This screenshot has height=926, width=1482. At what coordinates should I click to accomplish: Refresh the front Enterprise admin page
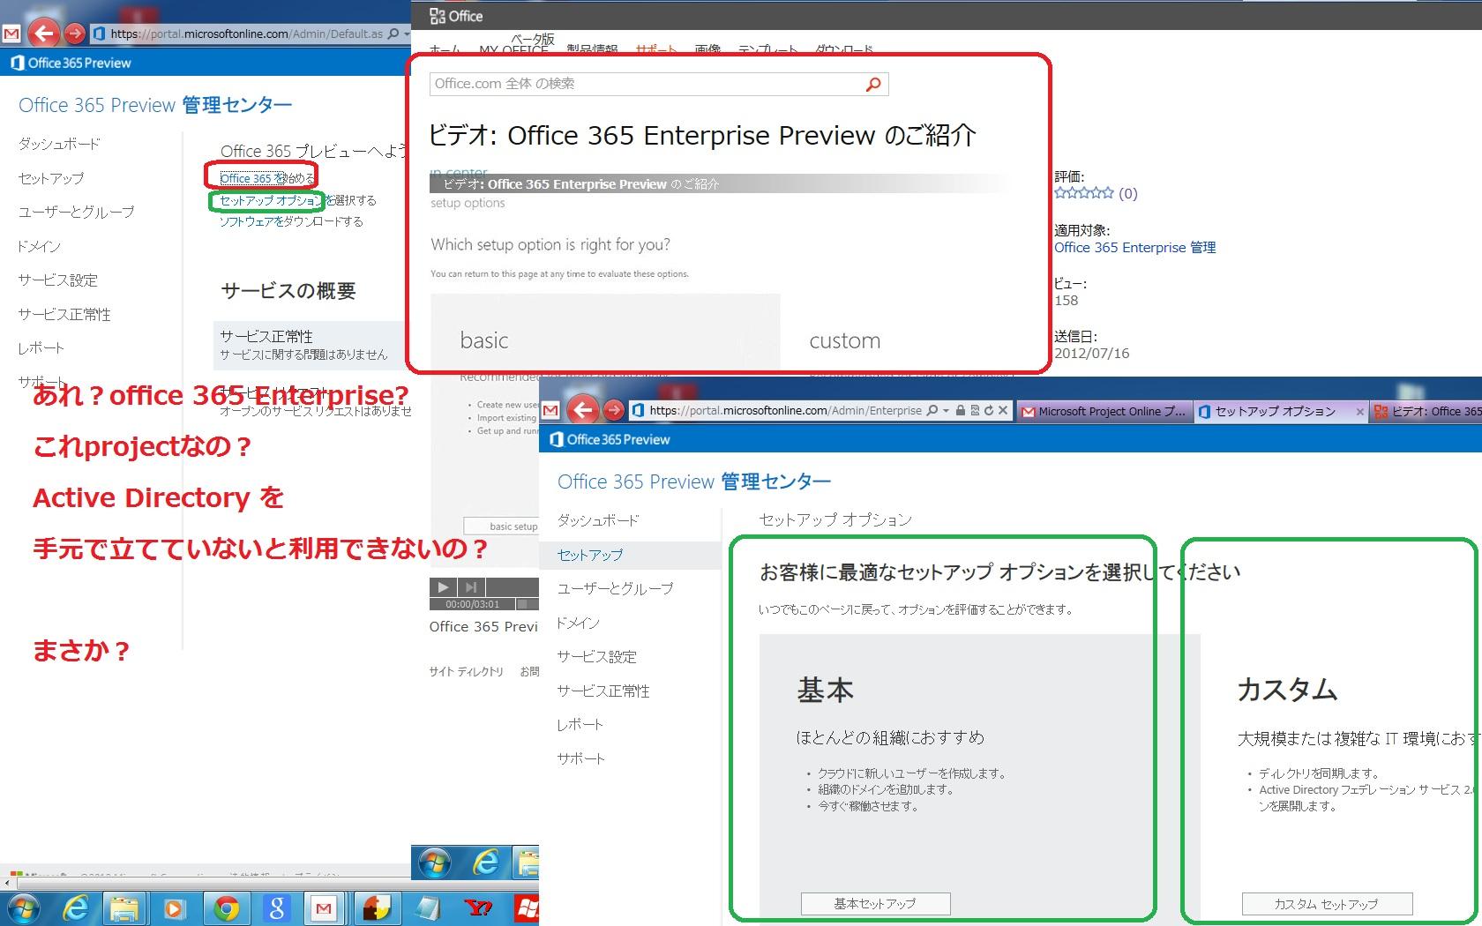point(988,410)
